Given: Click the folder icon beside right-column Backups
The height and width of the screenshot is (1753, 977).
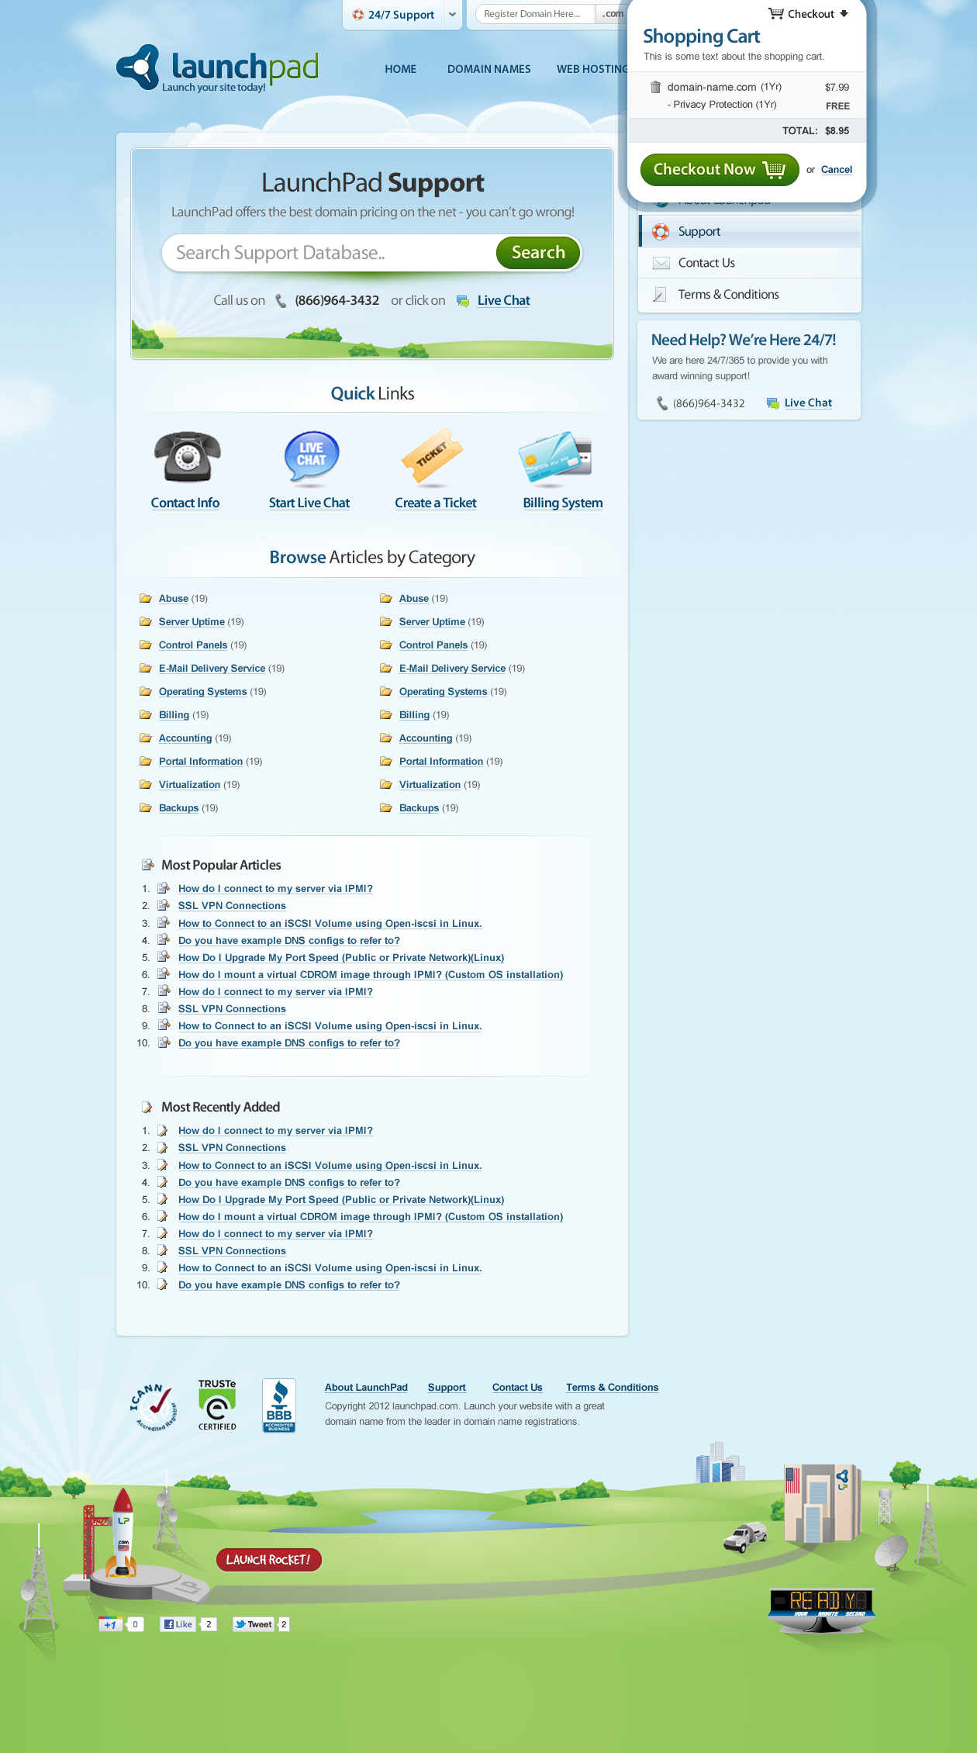Looking at the screenshot, I should pyautogui.click(x=386, y=807).
